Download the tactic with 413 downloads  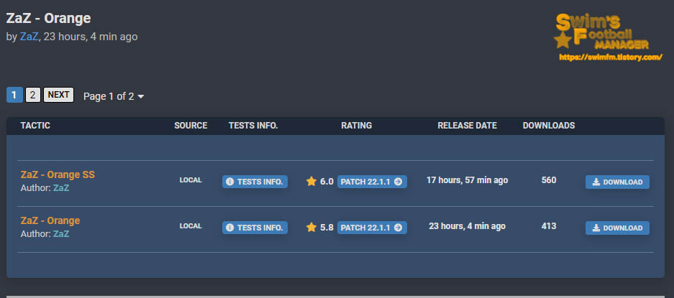[617, 228]
